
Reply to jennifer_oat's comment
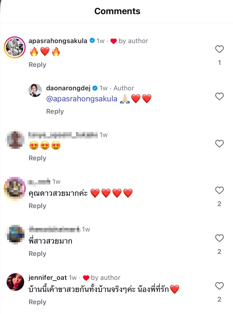coord(37,302)
